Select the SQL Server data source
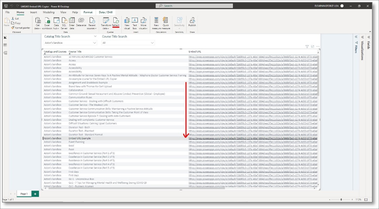This screenshot has height=209, width=379. pos(65,22)
